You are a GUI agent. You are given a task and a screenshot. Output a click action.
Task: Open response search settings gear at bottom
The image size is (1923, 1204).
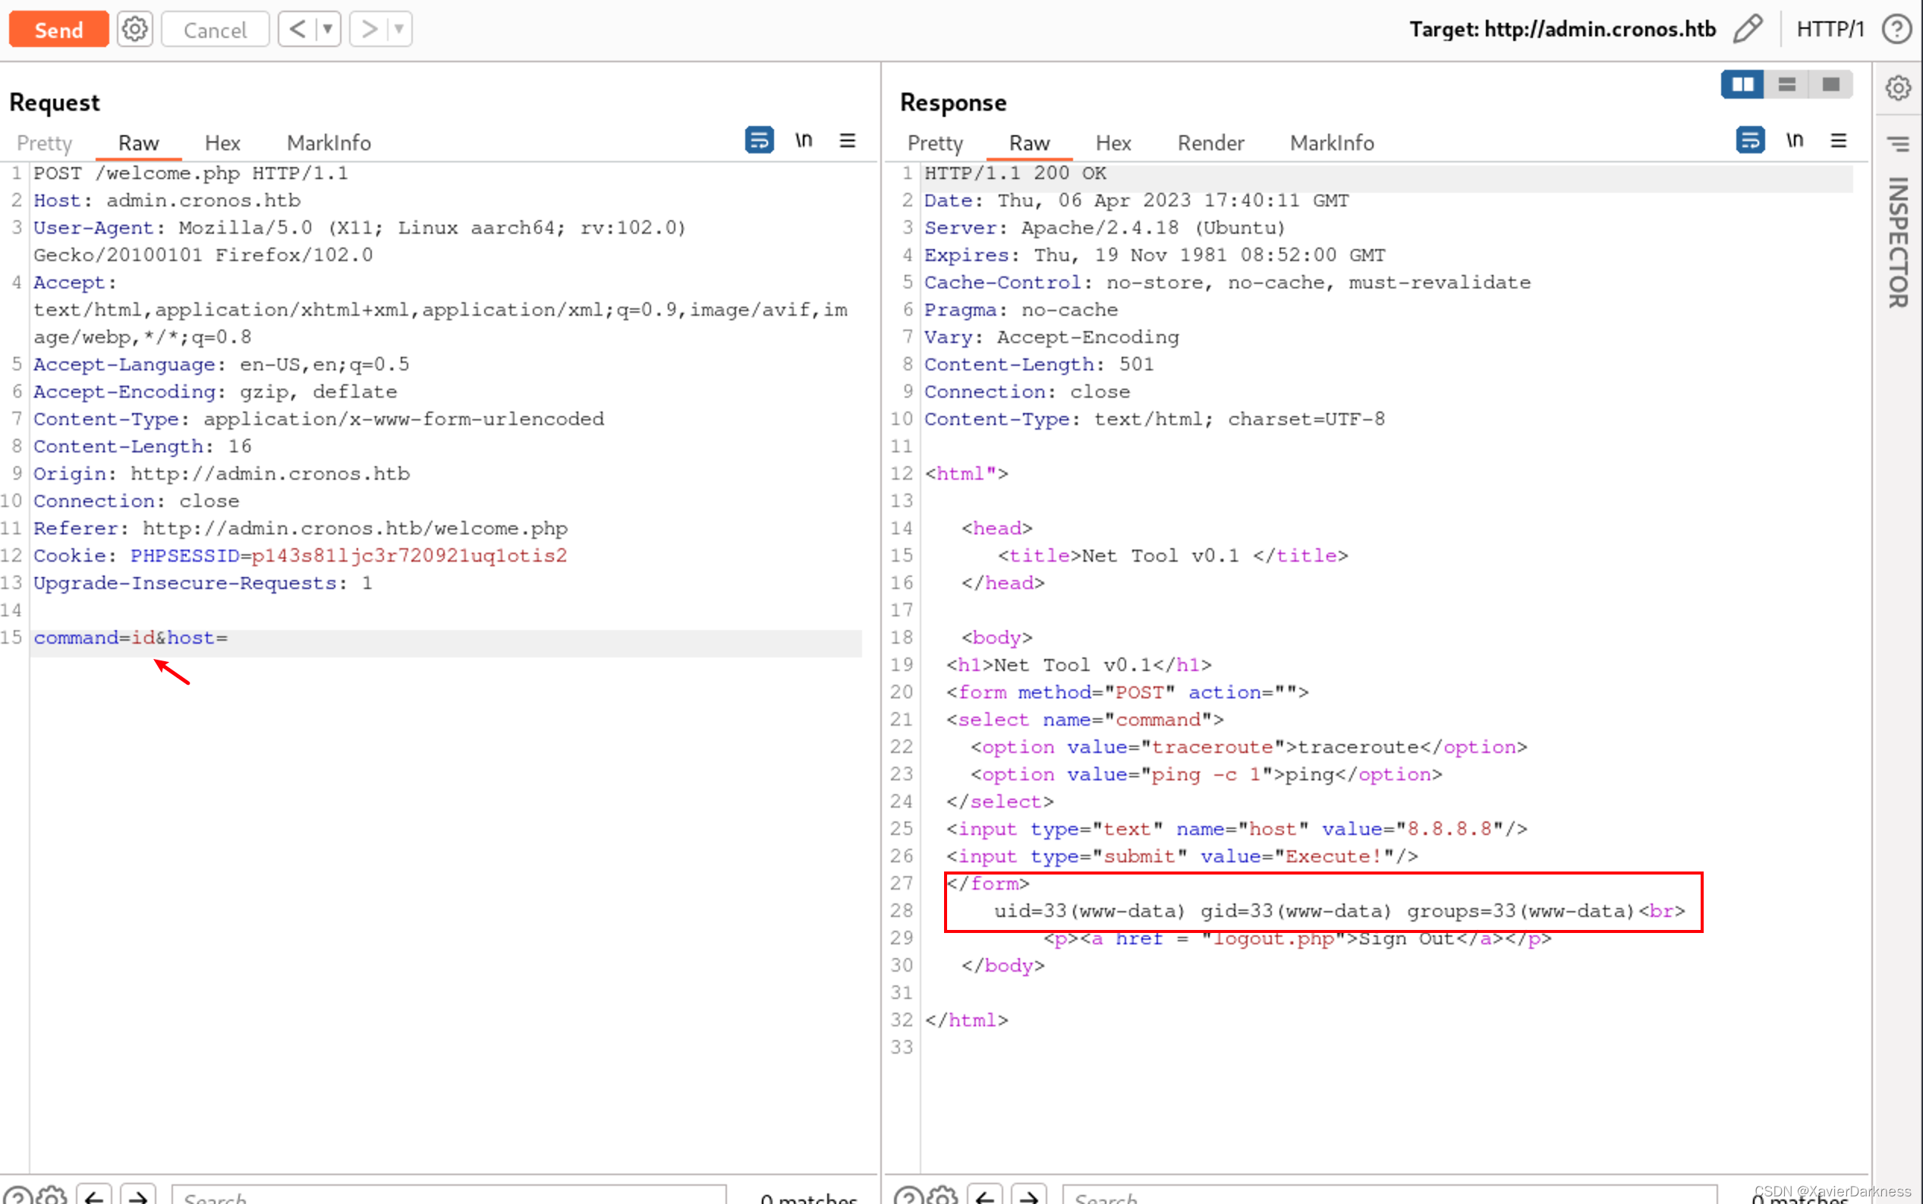pos(943,1196)
